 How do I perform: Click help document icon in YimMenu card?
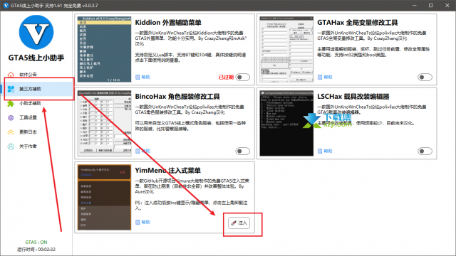138,222
